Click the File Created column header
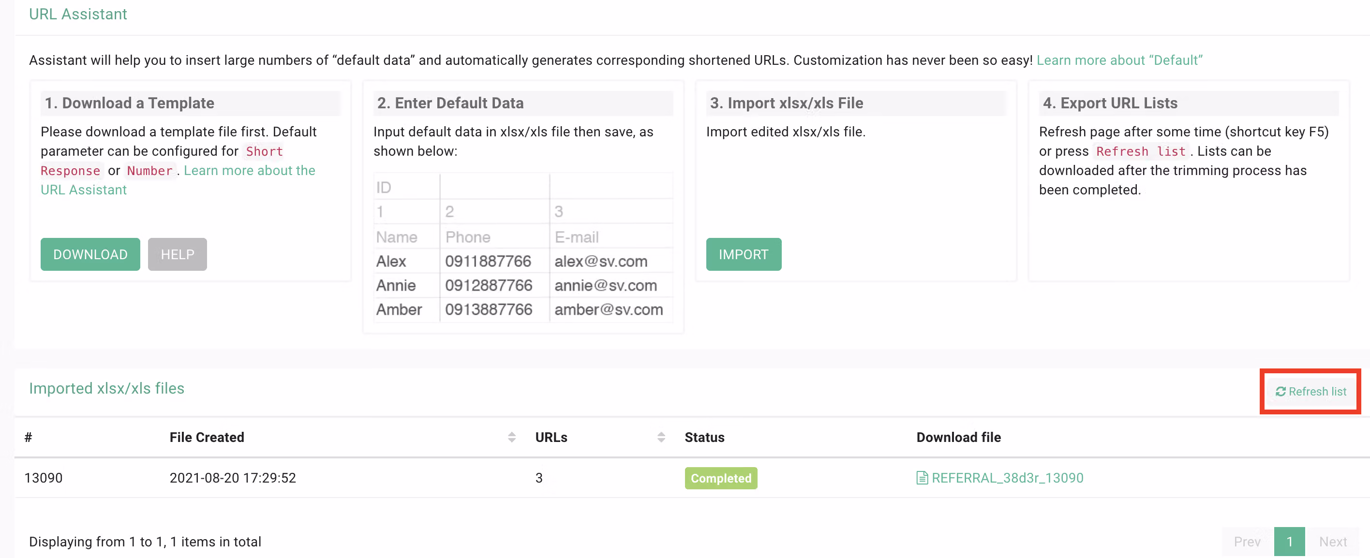Screen dimensions: 1370x558 point(207,437)
